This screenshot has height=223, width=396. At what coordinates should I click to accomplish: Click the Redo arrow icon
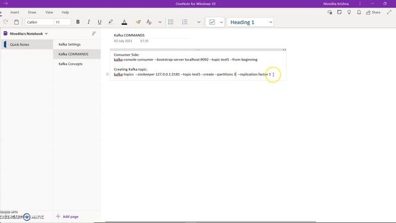tap(6, 22)
